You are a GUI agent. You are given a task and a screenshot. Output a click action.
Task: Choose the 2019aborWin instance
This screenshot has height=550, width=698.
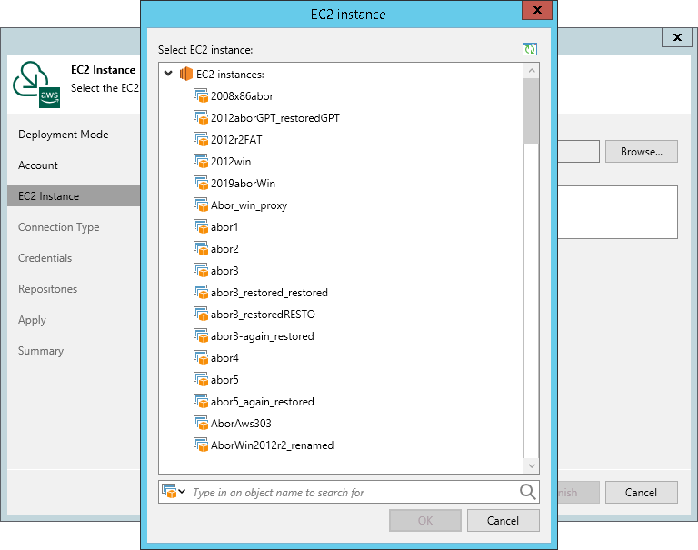[243, 184]
